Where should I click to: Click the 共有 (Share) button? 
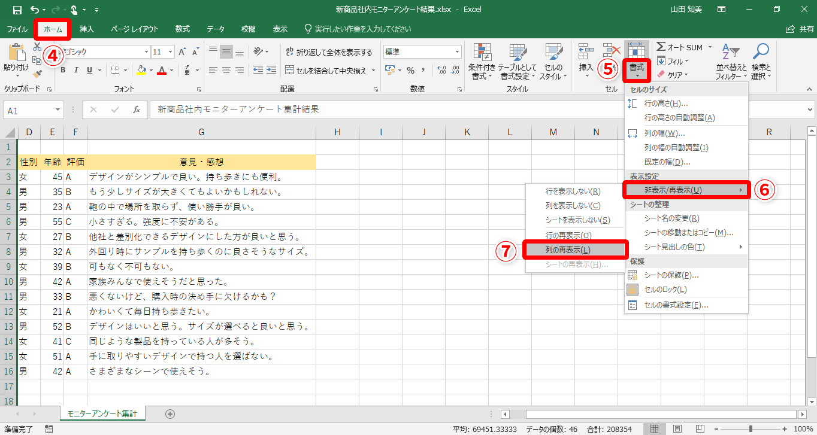(800, 29)
